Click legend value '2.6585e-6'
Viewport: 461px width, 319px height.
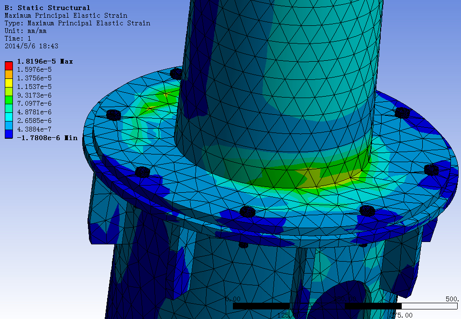point(34,121)
